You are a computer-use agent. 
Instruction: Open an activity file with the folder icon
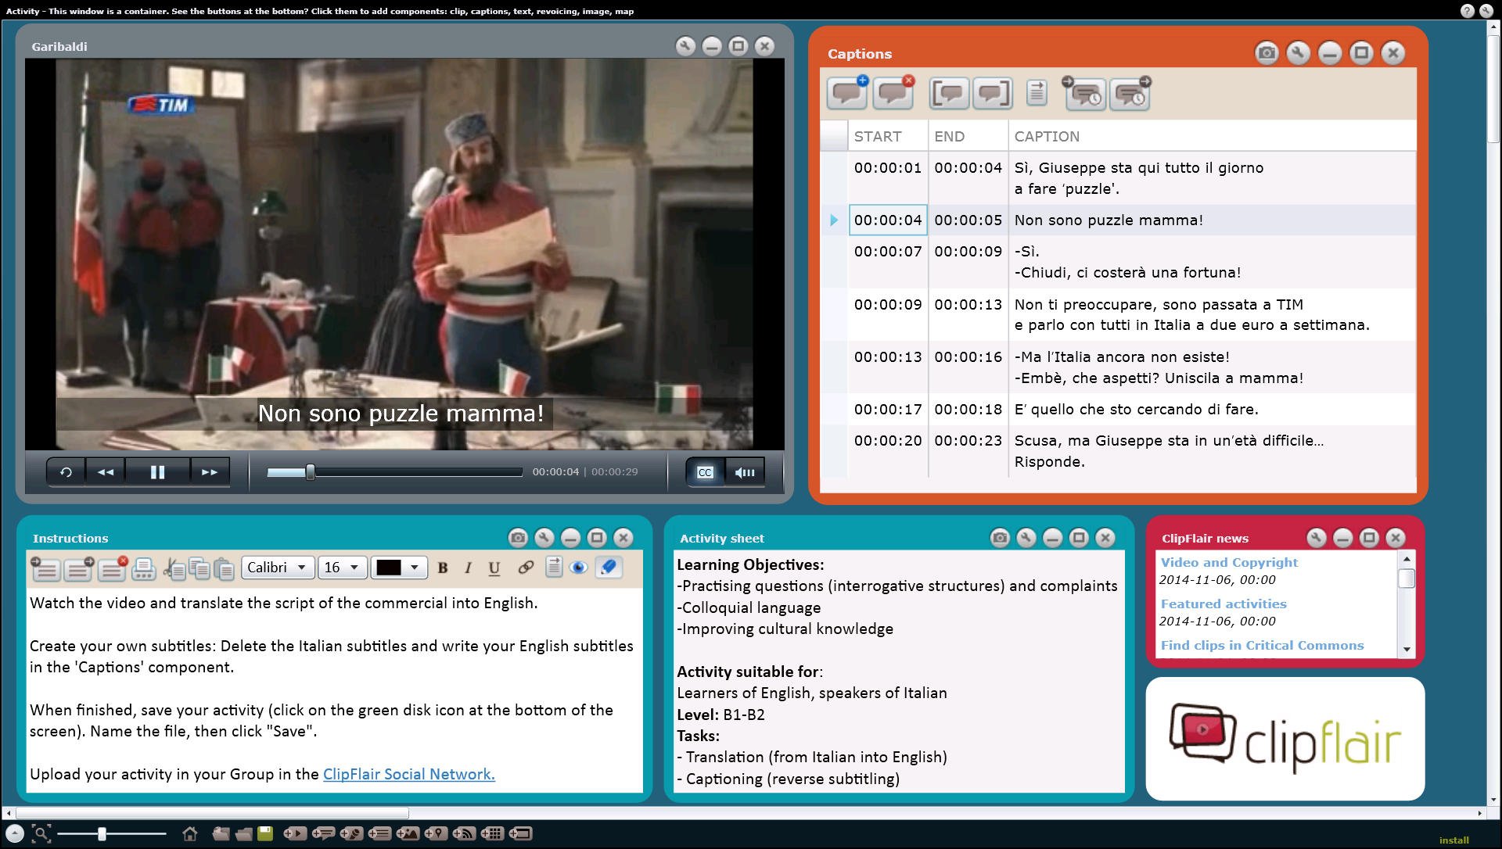[x=243, y=834]
